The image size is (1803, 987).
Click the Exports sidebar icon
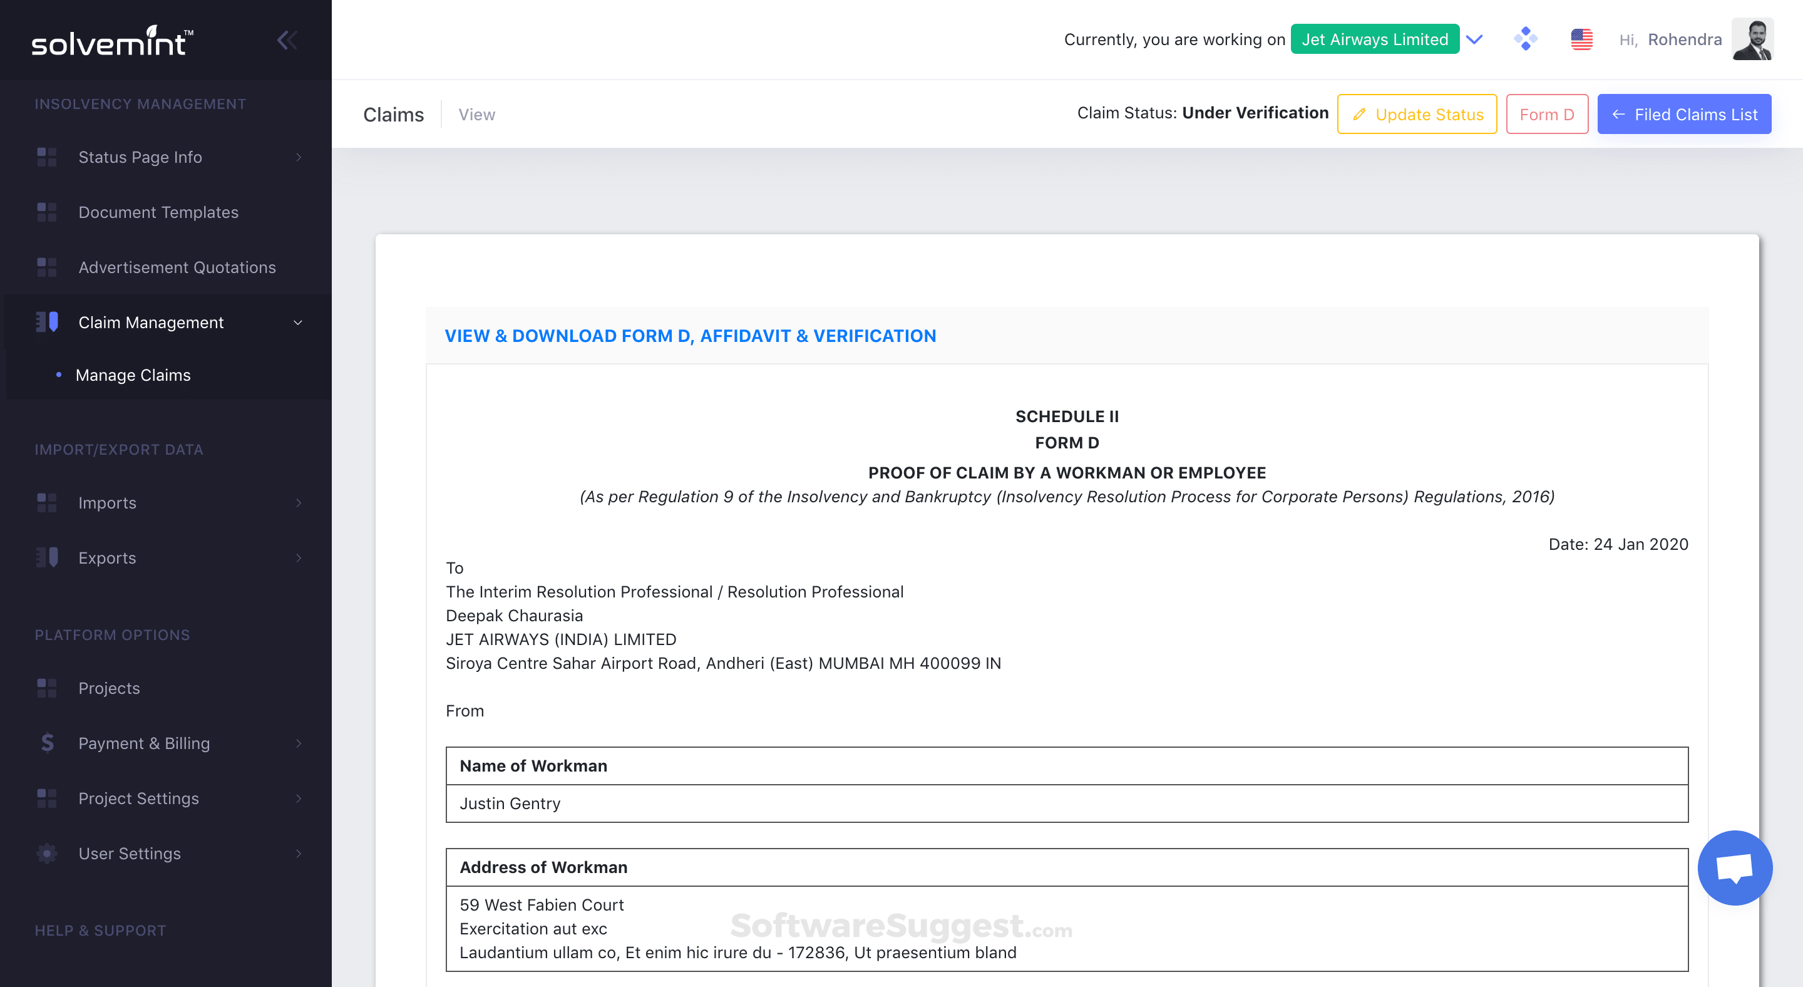pos(47,558)
